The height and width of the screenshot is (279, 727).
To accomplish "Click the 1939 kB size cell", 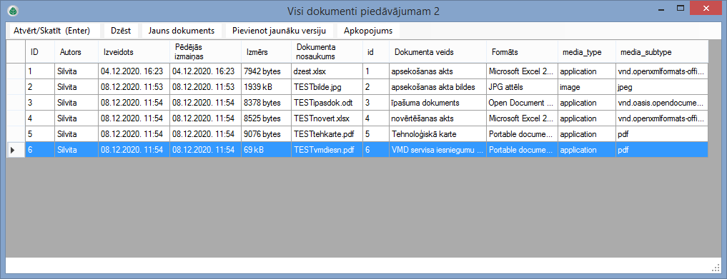I will (266, 87).
